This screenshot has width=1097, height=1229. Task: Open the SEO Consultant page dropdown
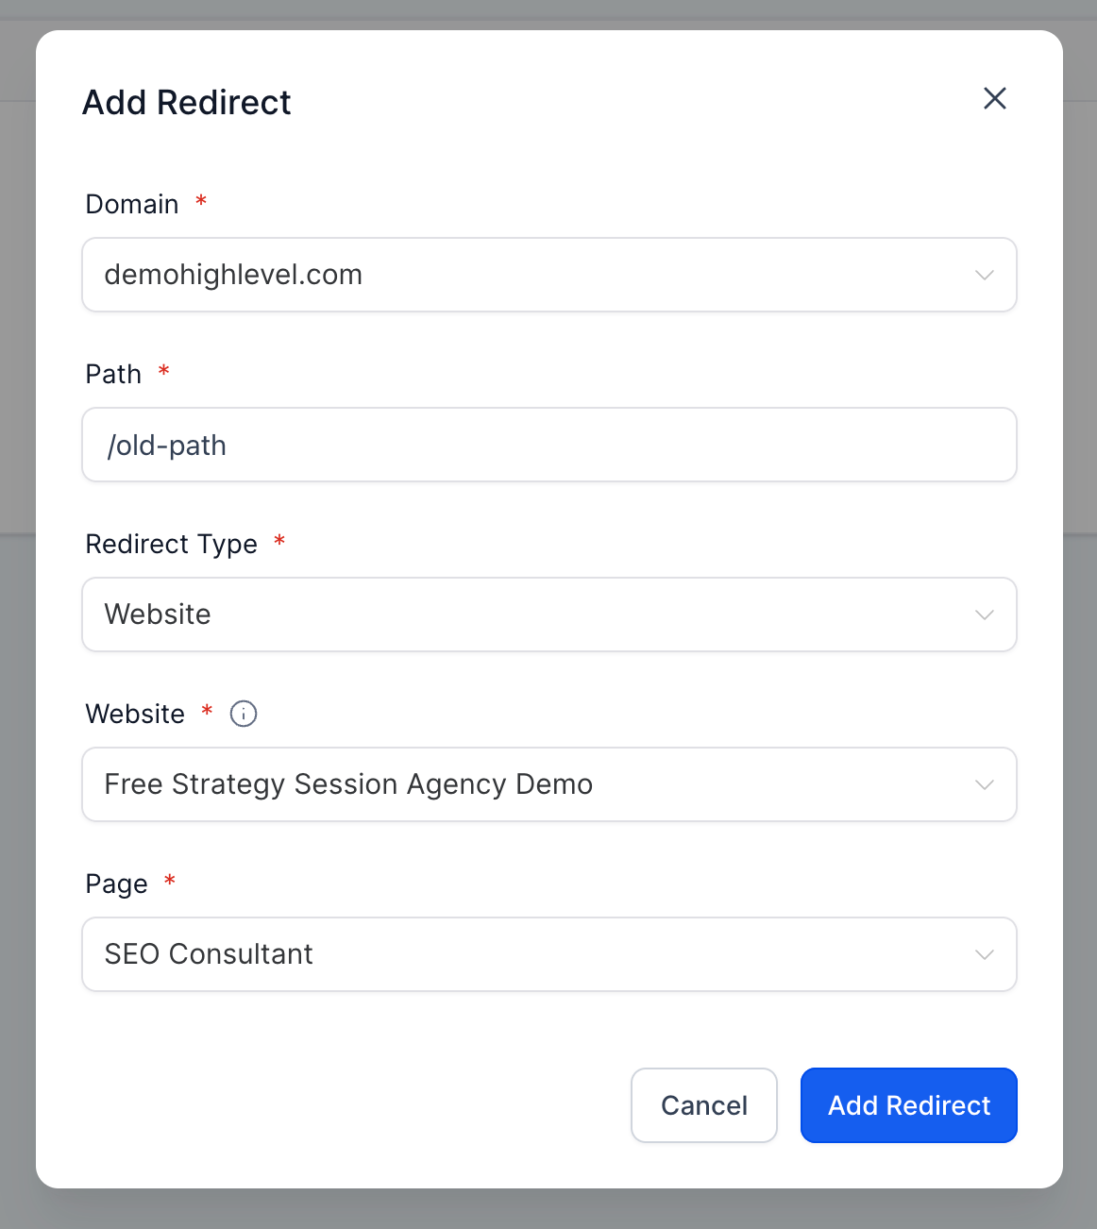pyautogui.click(x=529, y=954)
